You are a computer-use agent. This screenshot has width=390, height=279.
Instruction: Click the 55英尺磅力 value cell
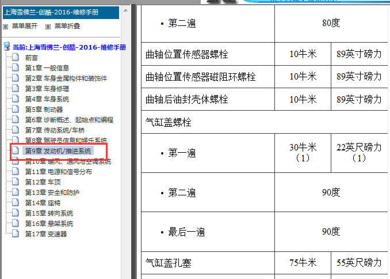click(359, 263)
